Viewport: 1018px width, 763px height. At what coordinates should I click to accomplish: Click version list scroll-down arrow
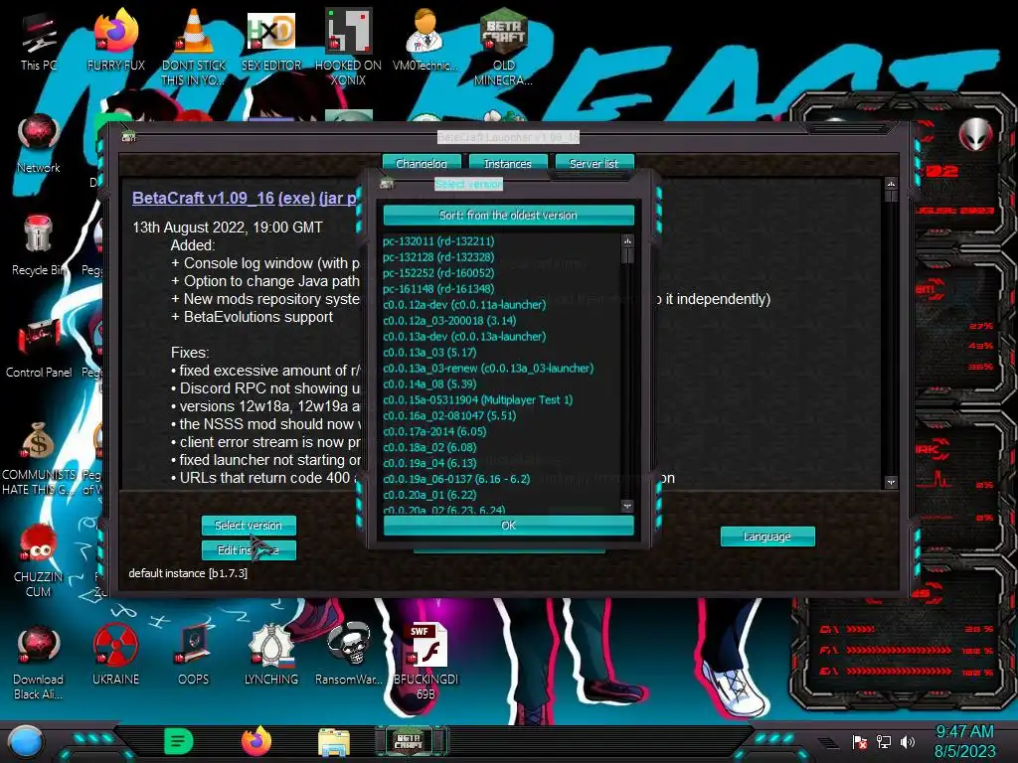[627, 506]
